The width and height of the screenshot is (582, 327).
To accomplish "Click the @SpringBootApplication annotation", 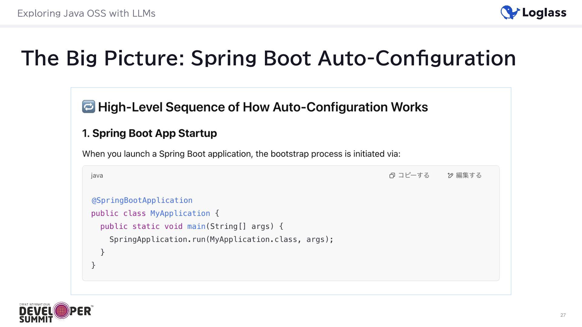I will pos(142,200).
